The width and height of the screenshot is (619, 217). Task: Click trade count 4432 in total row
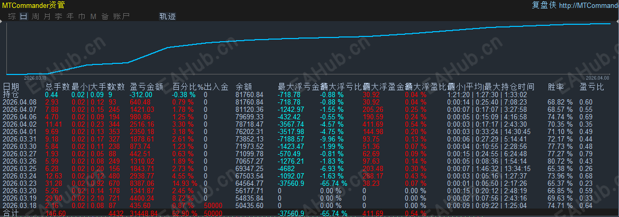116,213
